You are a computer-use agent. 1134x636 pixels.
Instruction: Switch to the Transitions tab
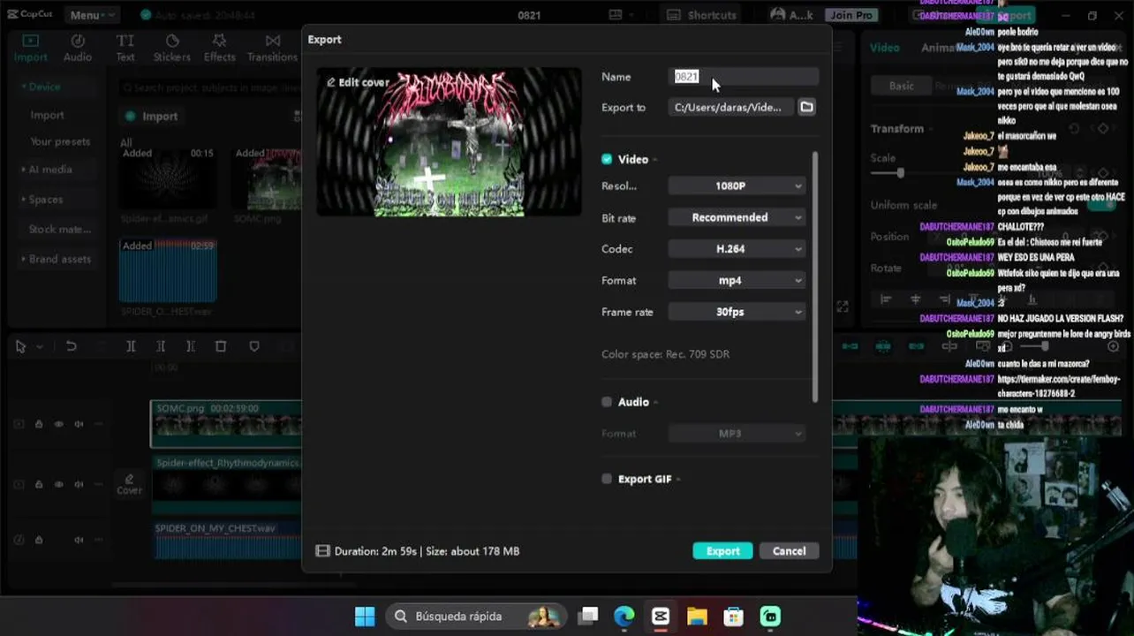point(272,48)
